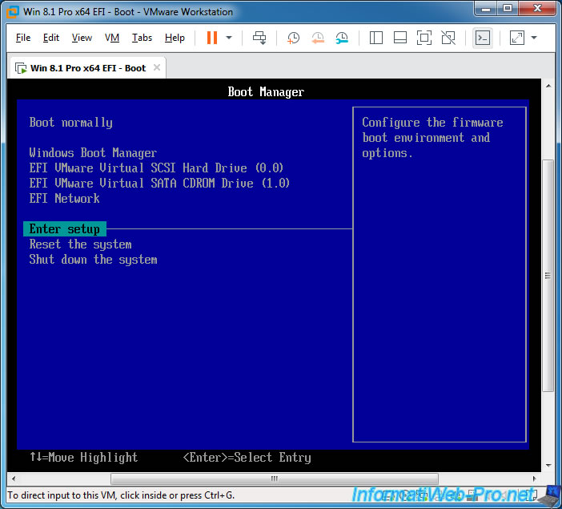Show the console view icon
The image size is (562, 509).
tap(482, 38)
